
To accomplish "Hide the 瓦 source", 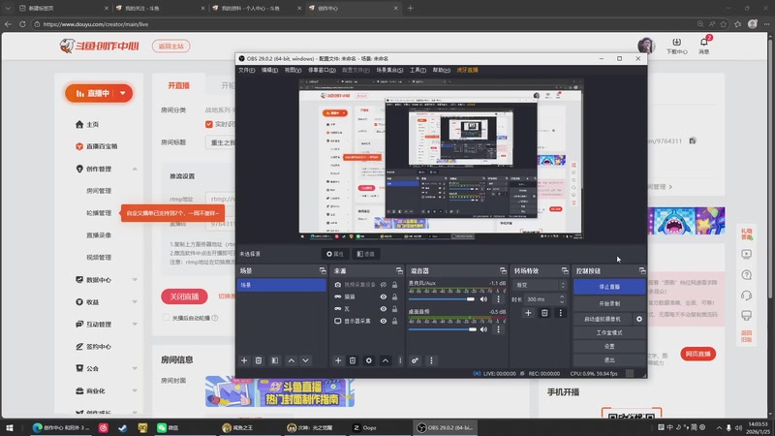I will pyautogui.click(x=383, y=309).
